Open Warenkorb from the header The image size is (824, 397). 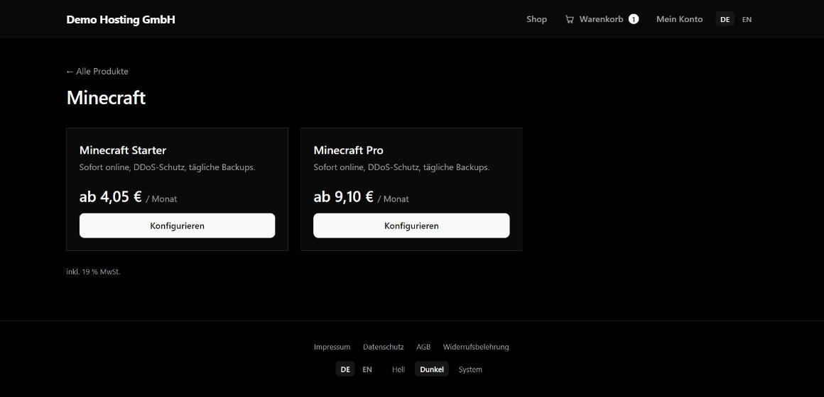601,19
